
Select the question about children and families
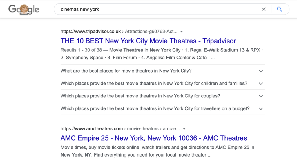click(x=154, y=83)
